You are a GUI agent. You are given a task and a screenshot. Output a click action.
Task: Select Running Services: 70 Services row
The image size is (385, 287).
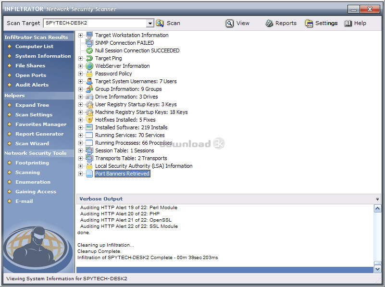coord(130,135)
